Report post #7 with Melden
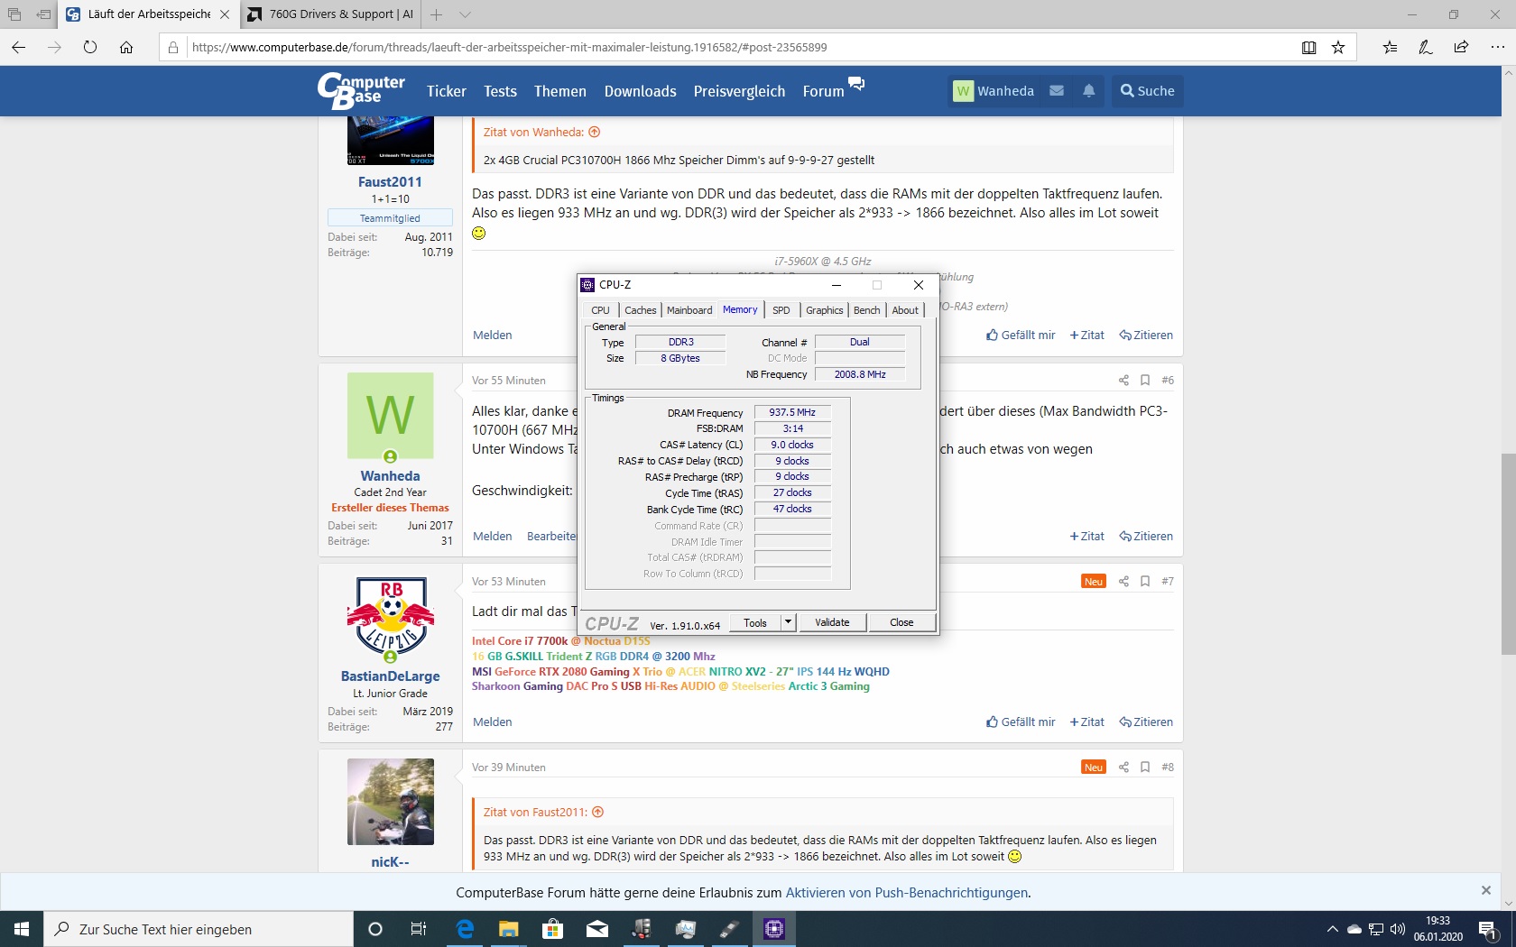Viewport: 1516px width, 947px height. [492, 722]
